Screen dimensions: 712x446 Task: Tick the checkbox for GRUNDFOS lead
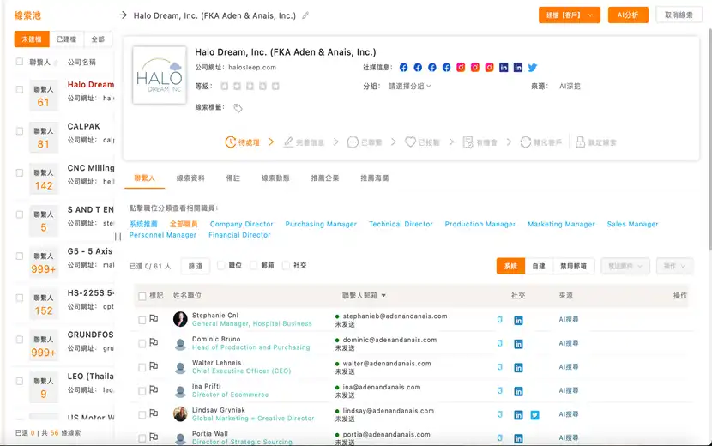(x=20, y=340)
